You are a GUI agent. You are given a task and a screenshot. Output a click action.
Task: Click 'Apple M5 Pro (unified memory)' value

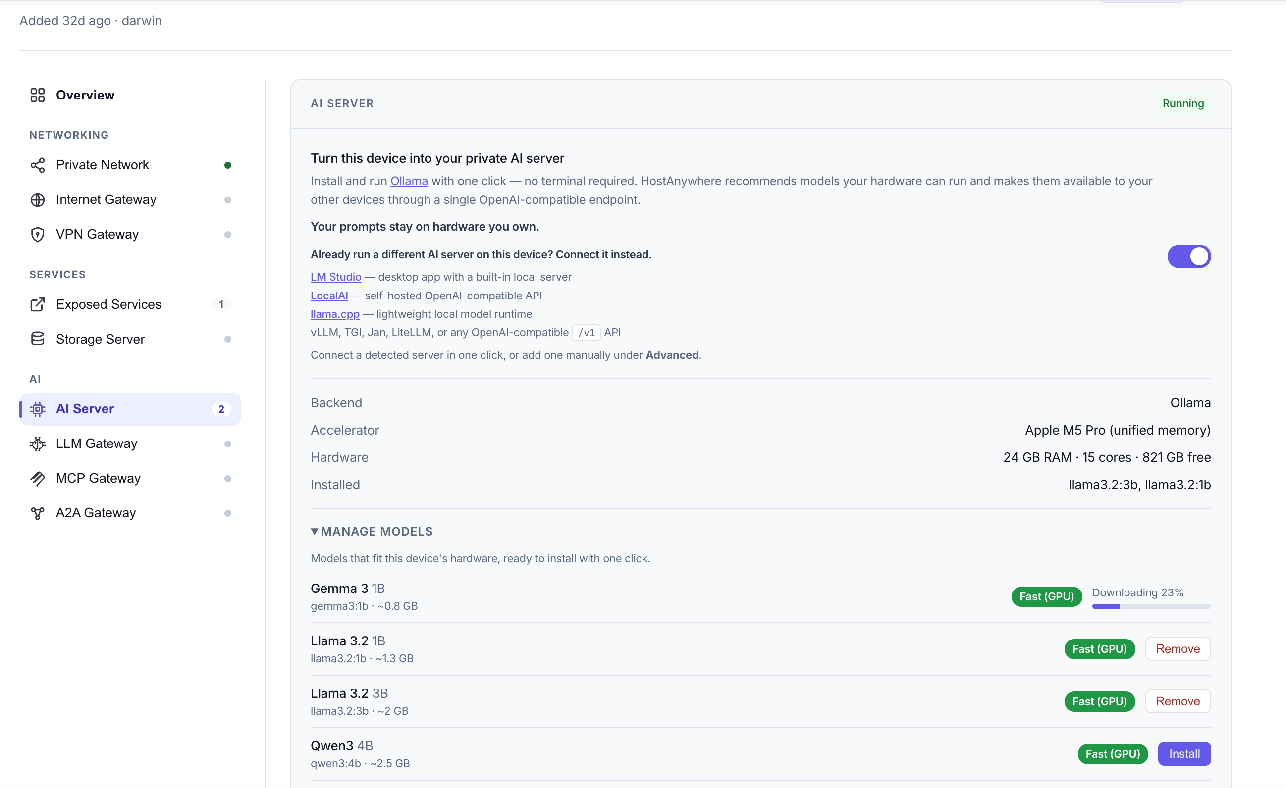coord(1118,430)
